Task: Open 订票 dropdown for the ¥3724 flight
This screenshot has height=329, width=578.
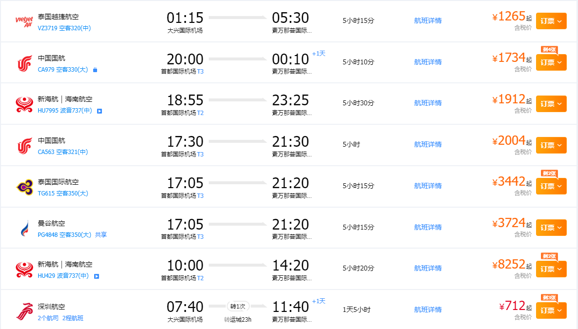Action: 551,228
